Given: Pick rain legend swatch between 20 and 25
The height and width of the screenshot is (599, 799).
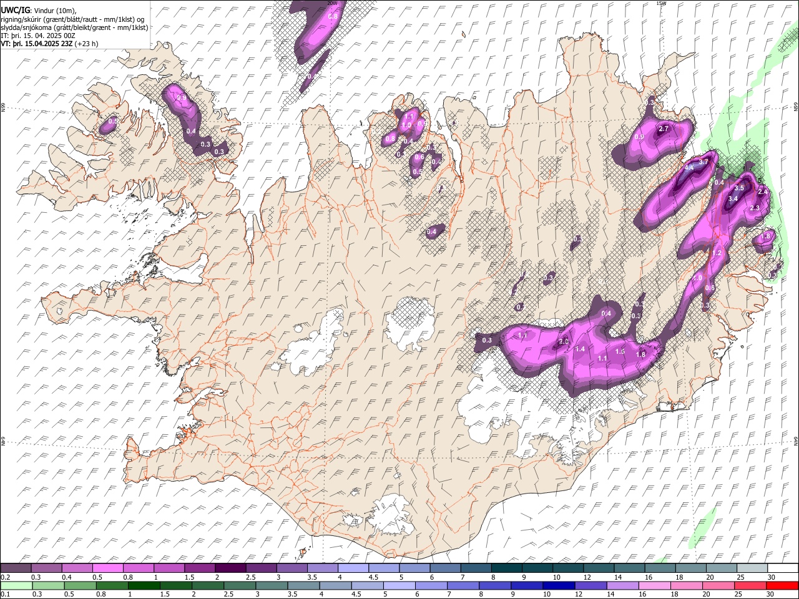Looking at the screenshot, I should (718, 585).
